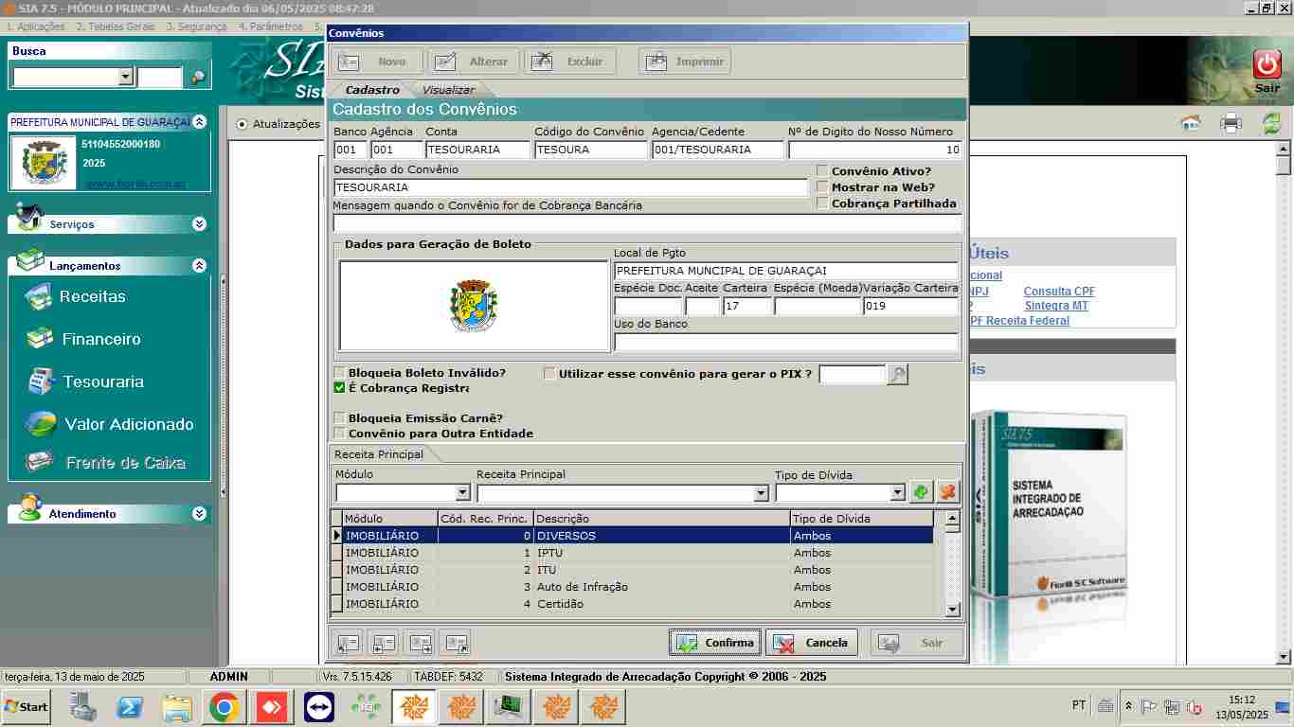Click the PIX lookup magnifier icon

pyautogui.click(x=897, y=375)
